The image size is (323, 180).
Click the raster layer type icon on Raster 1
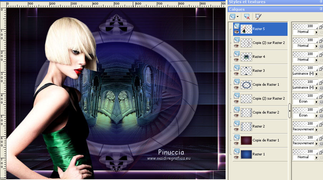click(236, 151)
